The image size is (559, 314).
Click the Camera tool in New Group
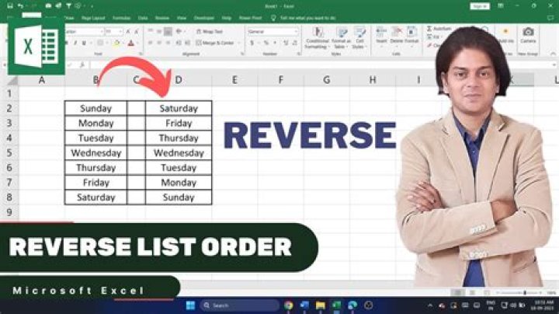tap(528, 35)
